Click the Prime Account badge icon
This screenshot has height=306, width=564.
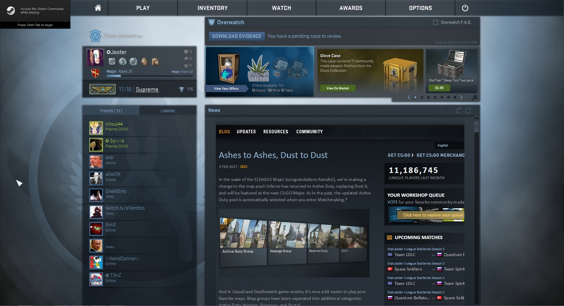(x=95, y=36)
